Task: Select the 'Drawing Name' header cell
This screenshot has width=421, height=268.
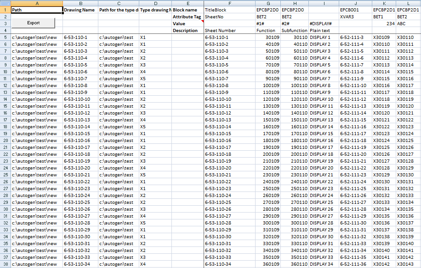Action: coord(80,10)
